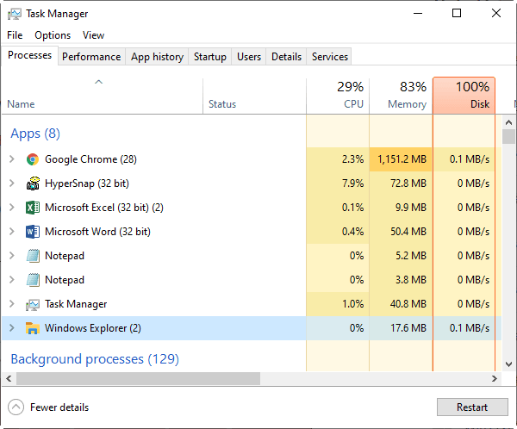This screenshot has height=429, width=517.
Task: Click the Task Manager process row icon
Action: pos(33,304)
